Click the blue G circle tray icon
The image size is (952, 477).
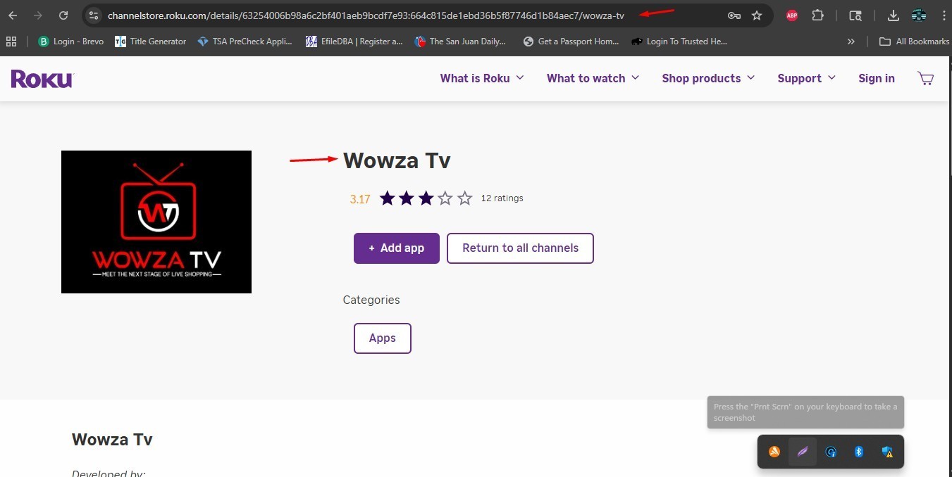[831, 452]
